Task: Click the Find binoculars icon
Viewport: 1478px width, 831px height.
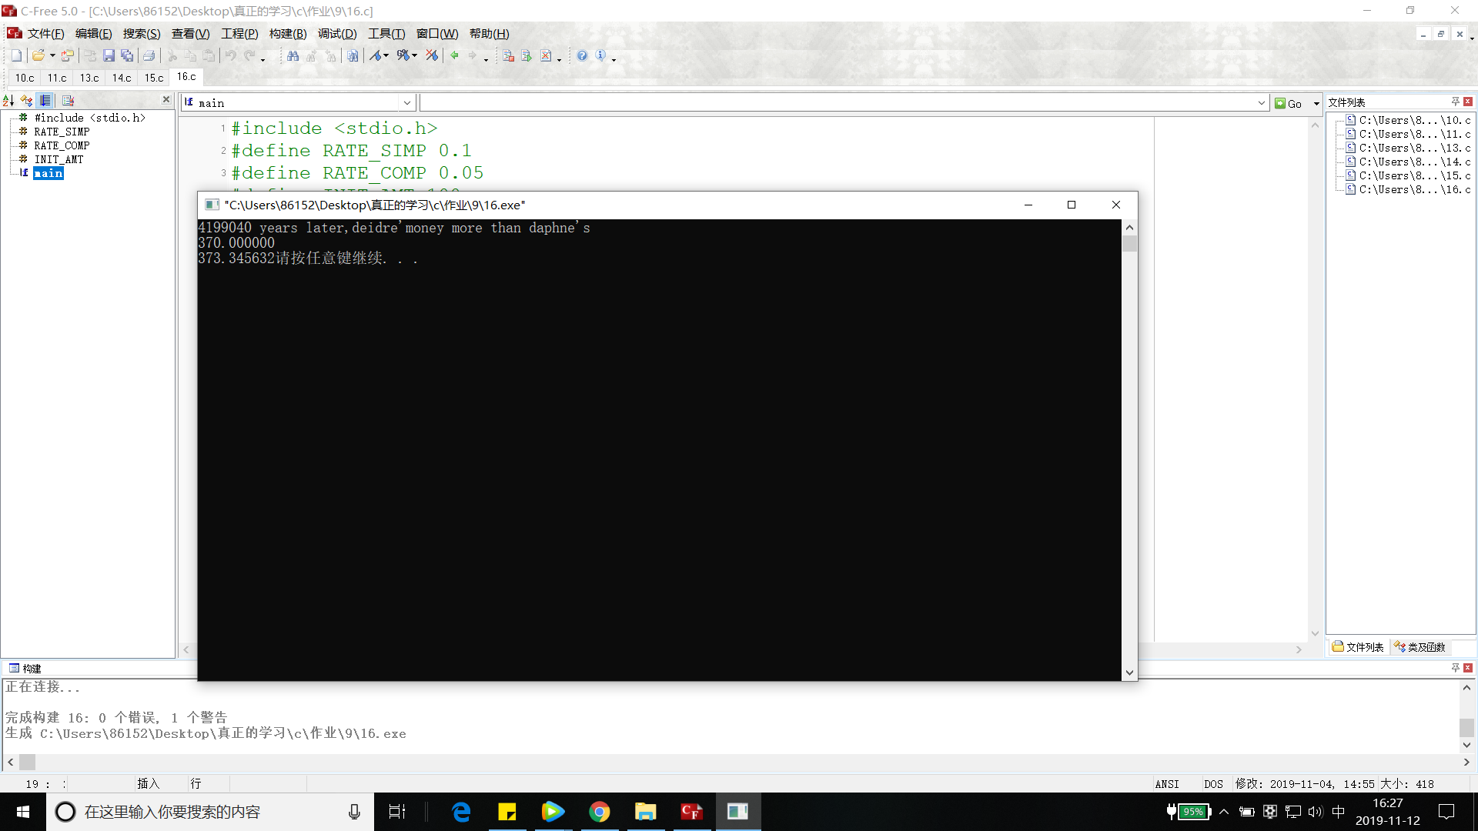Action: (293, 55)
